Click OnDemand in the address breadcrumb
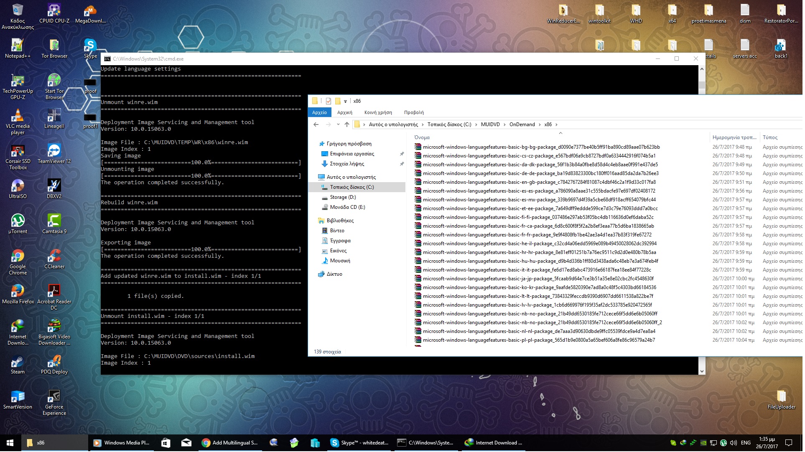 coord(524,124)
